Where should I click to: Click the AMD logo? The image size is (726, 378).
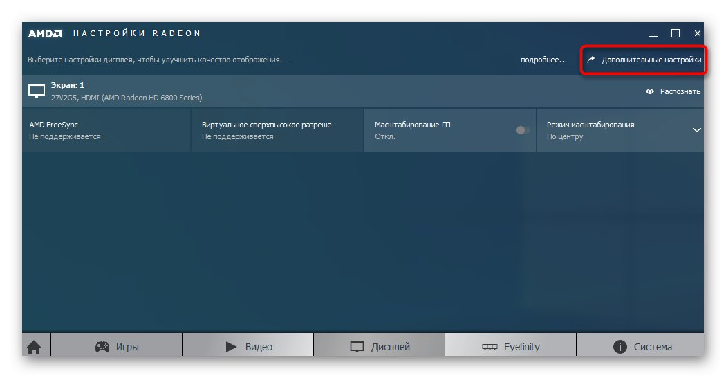(x=45, y=33)
